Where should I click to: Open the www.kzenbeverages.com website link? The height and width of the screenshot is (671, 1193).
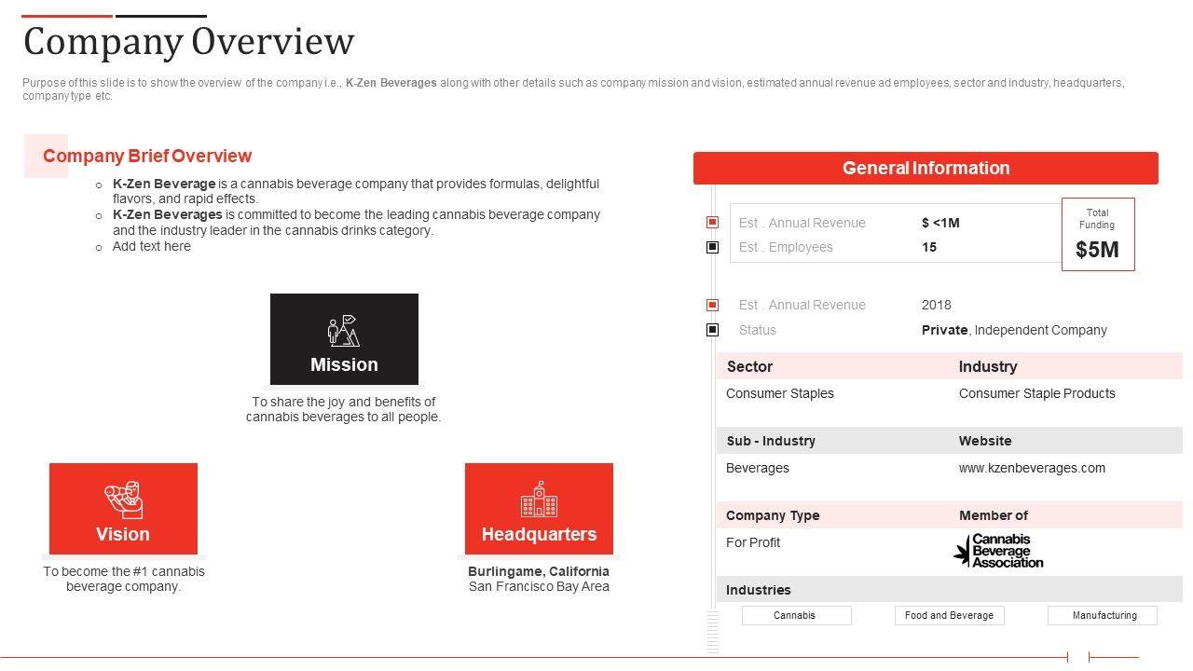click(x=1032, y=468)
